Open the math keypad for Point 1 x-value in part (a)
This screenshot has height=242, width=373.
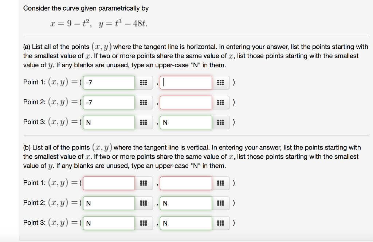click(144, 83)
